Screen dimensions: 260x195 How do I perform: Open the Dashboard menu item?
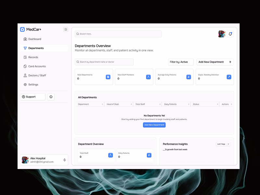(44, 39)
